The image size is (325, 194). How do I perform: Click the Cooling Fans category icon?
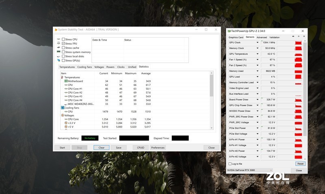63,108
